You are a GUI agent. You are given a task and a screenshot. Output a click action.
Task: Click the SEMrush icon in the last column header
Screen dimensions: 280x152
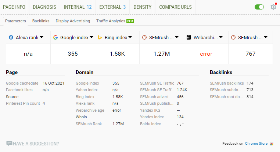tap(233, 37)
